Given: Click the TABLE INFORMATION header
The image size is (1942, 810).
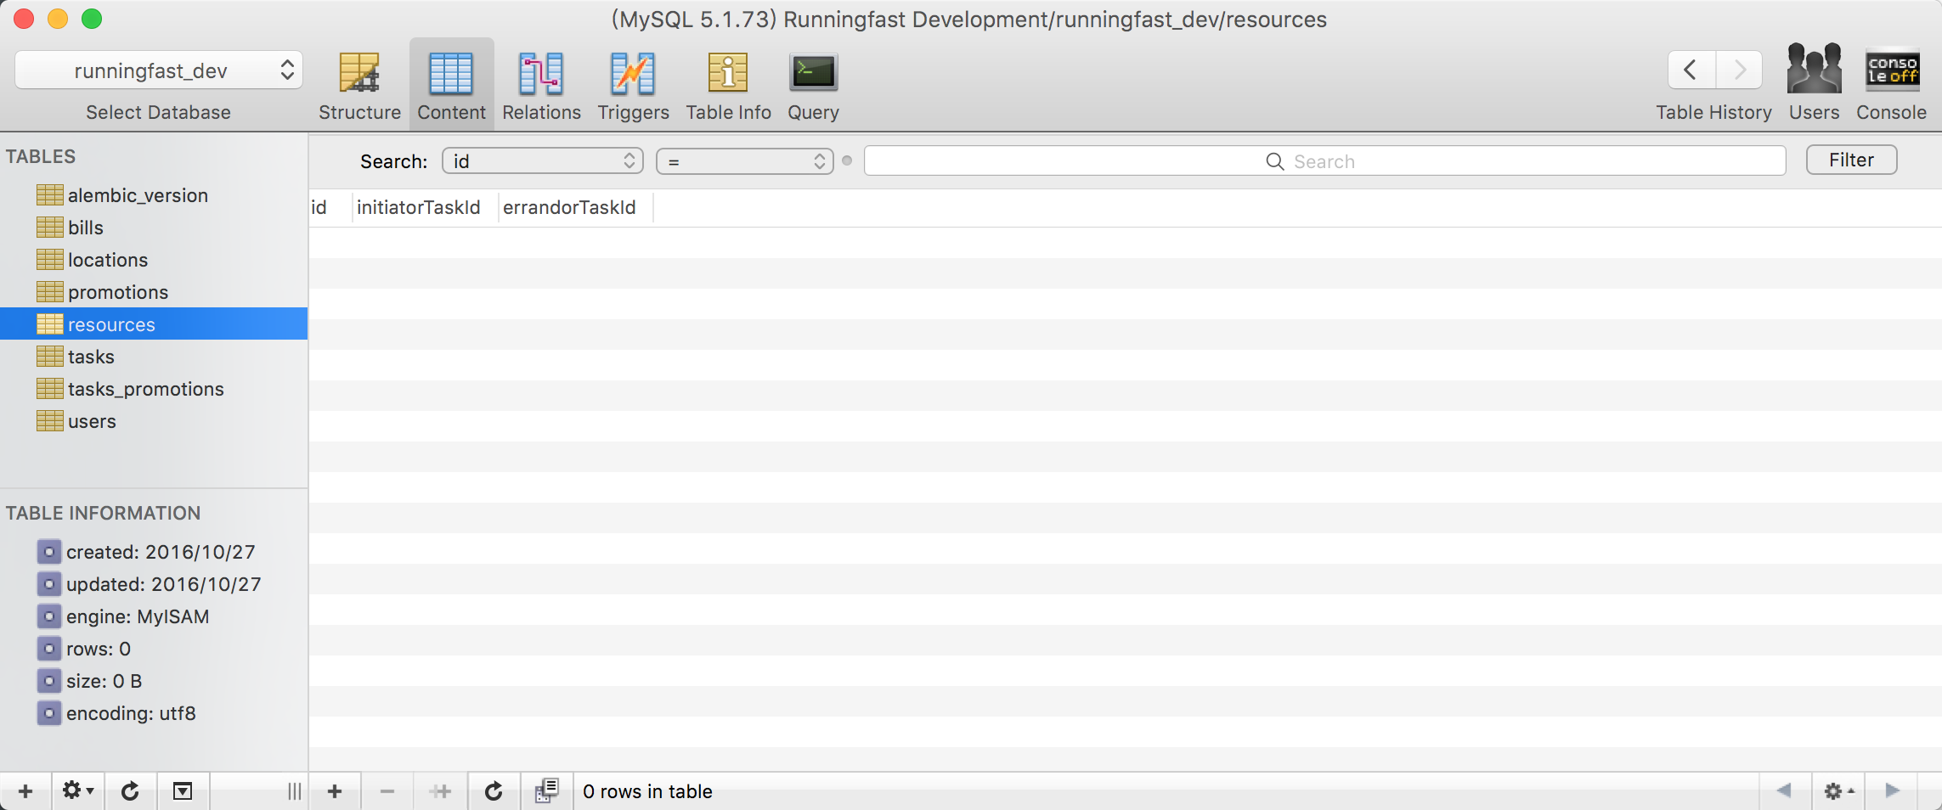Looking at the screenshot, I should pos(104,513).
